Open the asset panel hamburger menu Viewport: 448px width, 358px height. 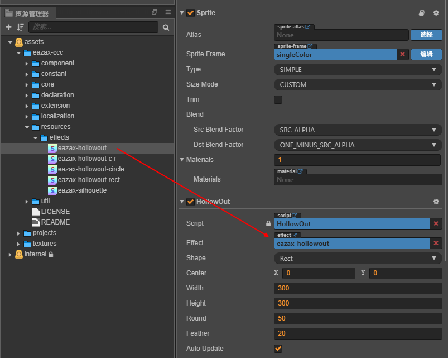click(x=168, y=12)
